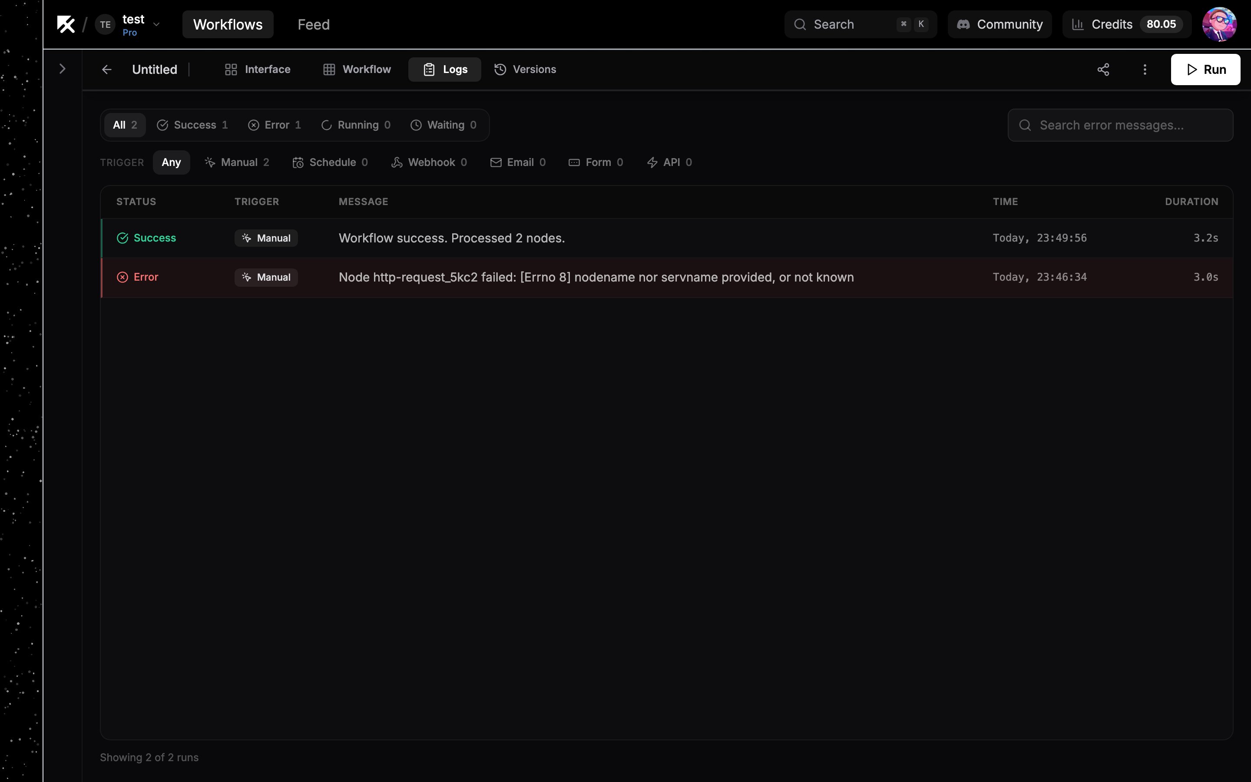Filter by API trigger
The image size is (1251, 782).
[669, 162]
